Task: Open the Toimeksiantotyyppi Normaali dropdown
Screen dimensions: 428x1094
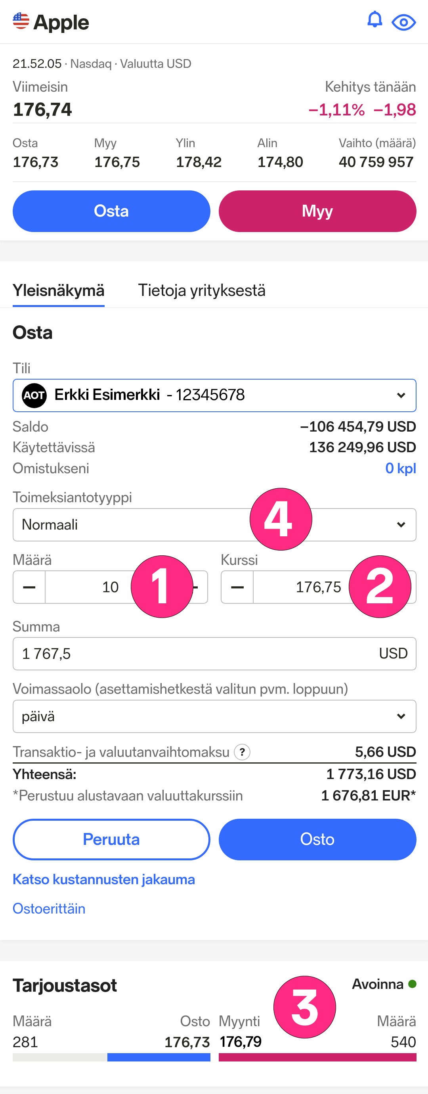Action: tap(214, 524)
